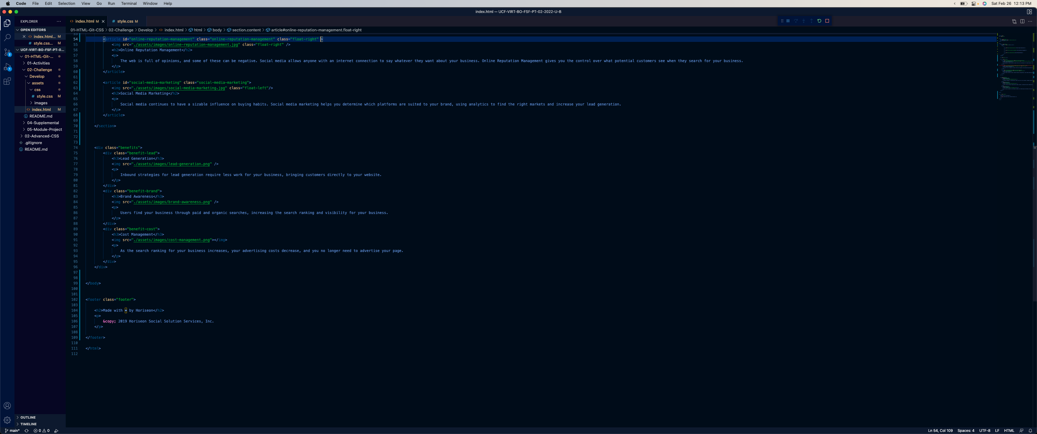This screenshot has width=1037, height=434.
Task: Open the Search view in activity bar
Action: pos(7,37)
